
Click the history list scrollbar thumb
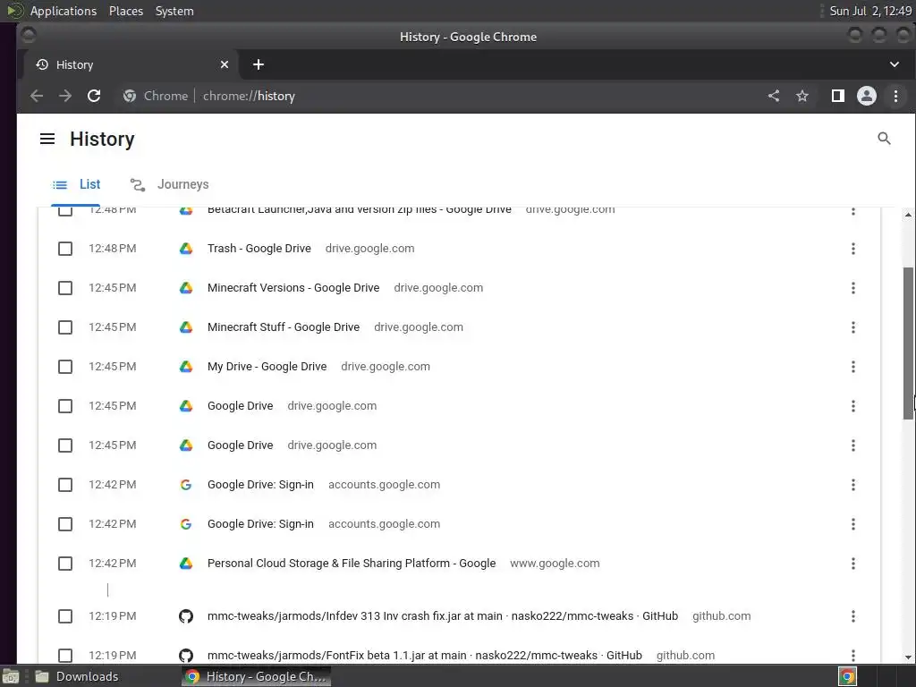coord(908,343)
